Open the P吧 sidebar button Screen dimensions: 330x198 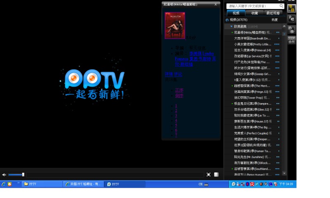pyautogui.click(x=292, y=19)
